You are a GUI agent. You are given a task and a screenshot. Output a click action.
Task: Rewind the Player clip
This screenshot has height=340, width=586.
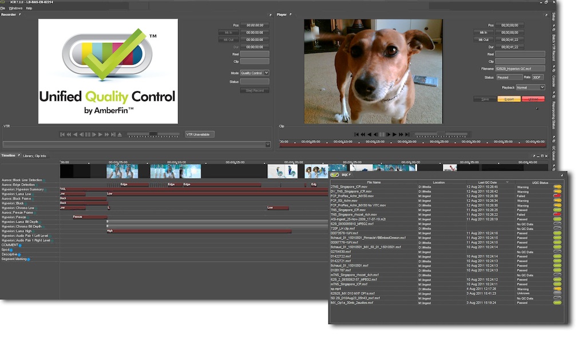coord(363,135)
